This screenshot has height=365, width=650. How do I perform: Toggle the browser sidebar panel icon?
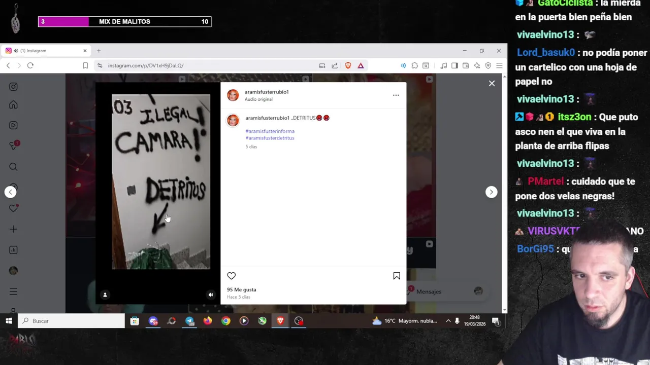point(454,65)
